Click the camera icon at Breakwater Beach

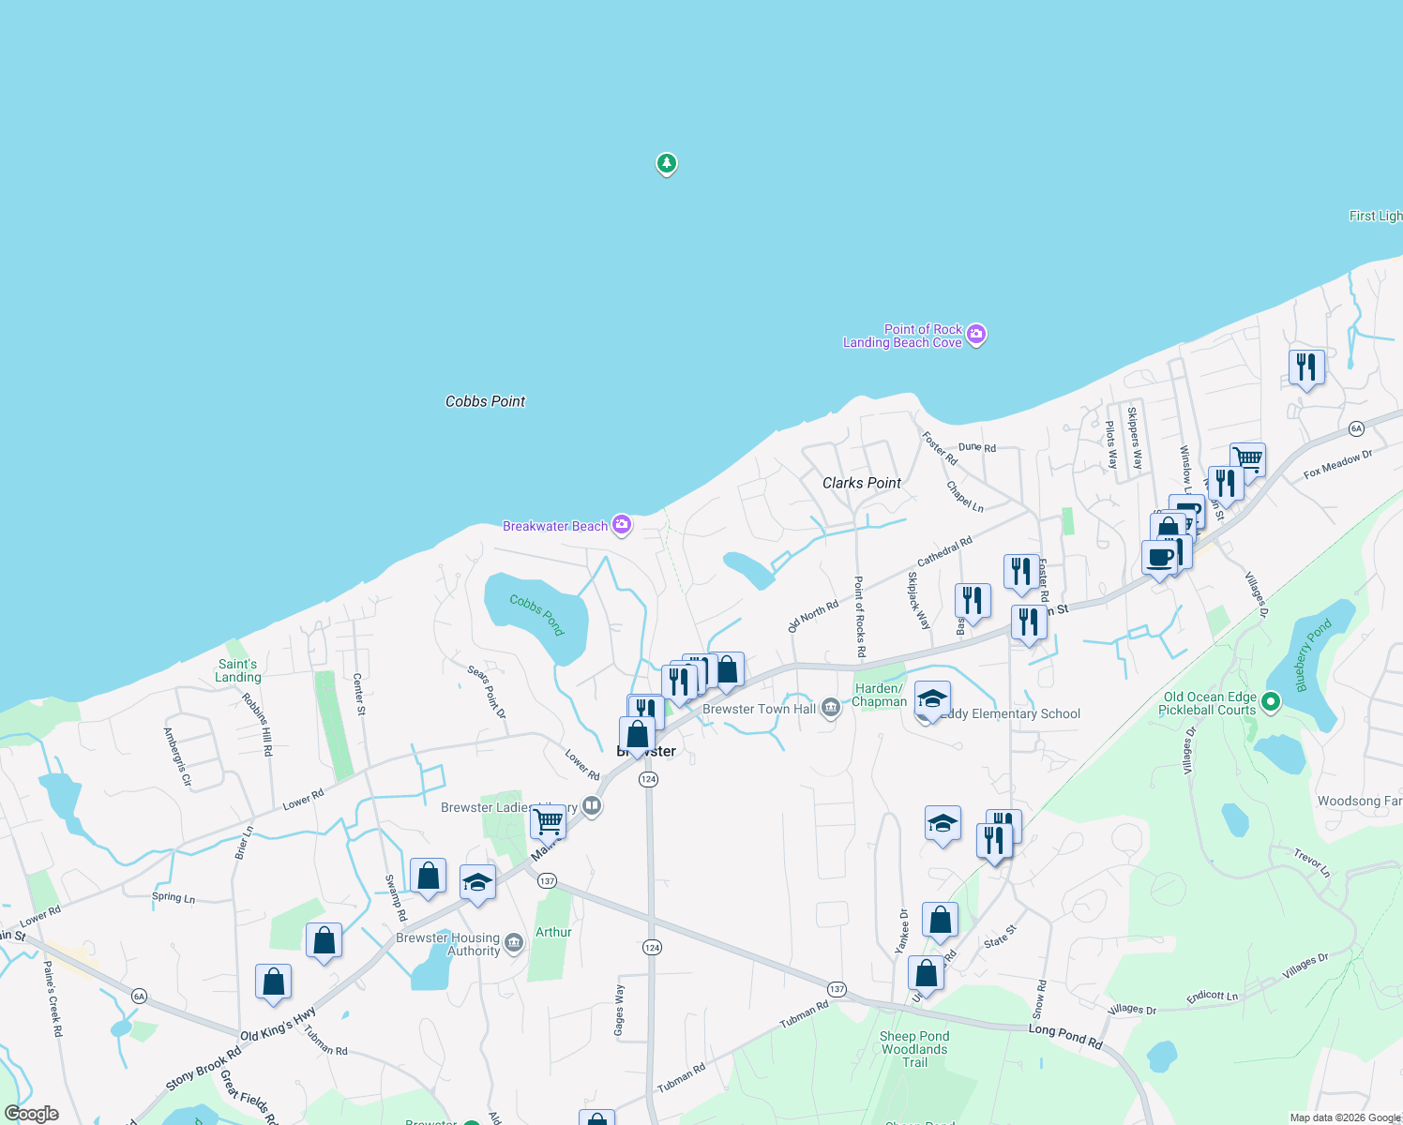point(621,525)
